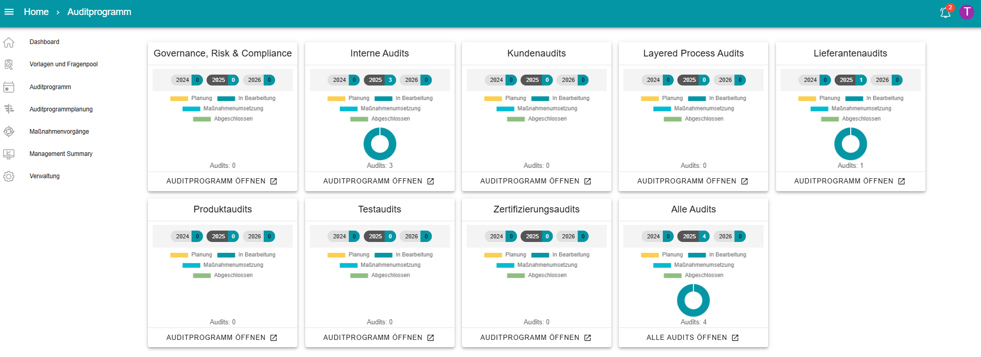
Task: Open Auditprogramm from the sidebar menu
Action: click(x=50, y=87)
